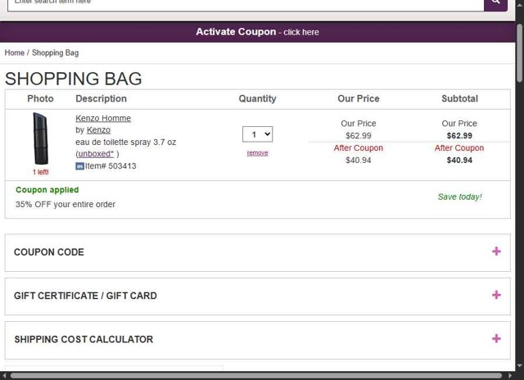
Task: Click the scroll-left arrow on horizontal scrollbar
Action: coord(3,376)
